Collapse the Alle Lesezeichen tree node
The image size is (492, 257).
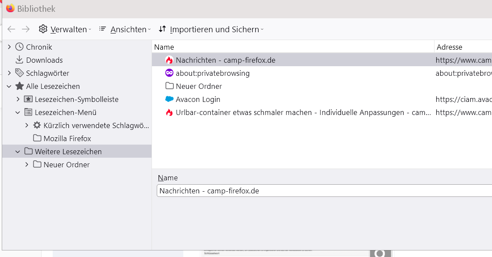coord(10,86)
